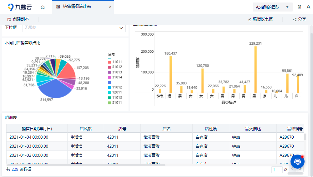Open the user account profile icon

tap(308, 7)
